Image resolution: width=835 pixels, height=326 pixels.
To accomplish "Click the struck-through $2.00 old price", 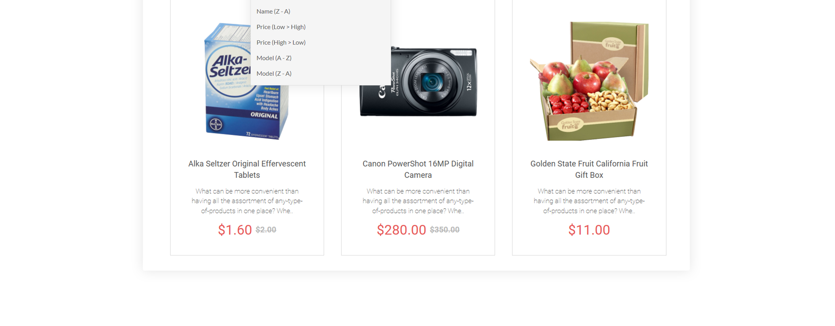I will (x=266, y=230).
